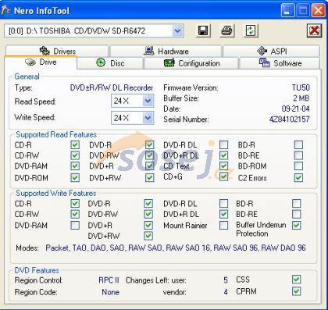Select the Drive tab
Screen dimensions: 328x310
(41, 62)
